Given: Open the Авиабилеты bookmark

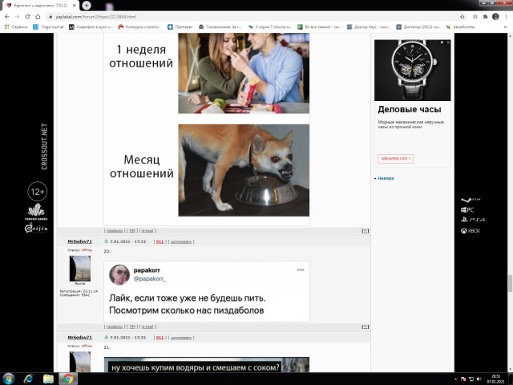Looking at the screenshot, I should pyautogui.click(x=460, y=26).
